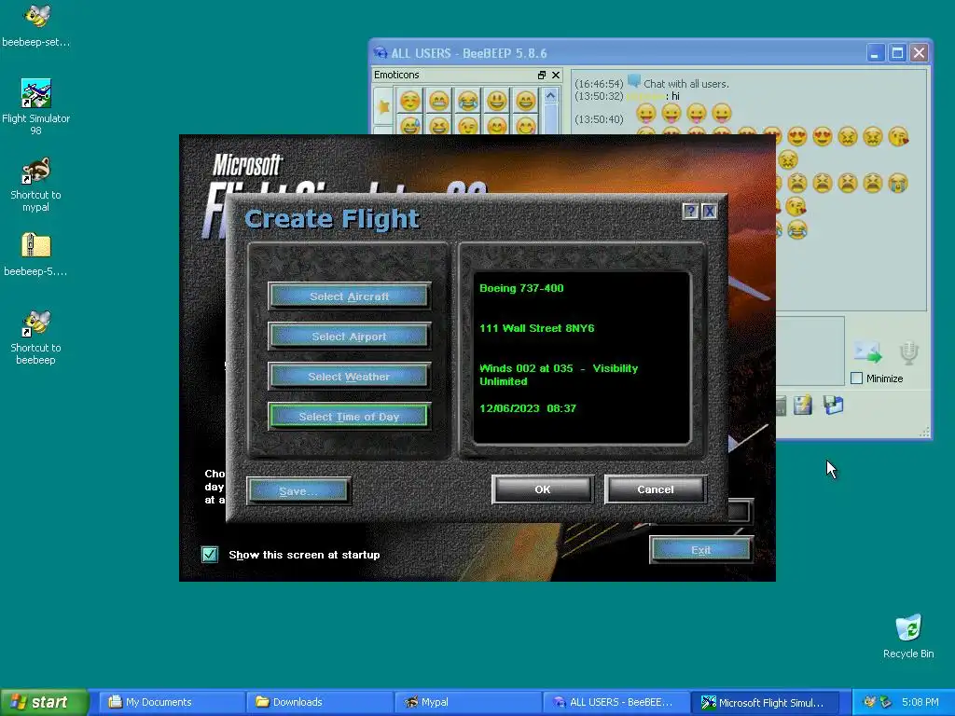Select the favorites star tab in Emoticons panel
Image resolution: width=955 pixels, height=716 pixels.
pos(383,107)
